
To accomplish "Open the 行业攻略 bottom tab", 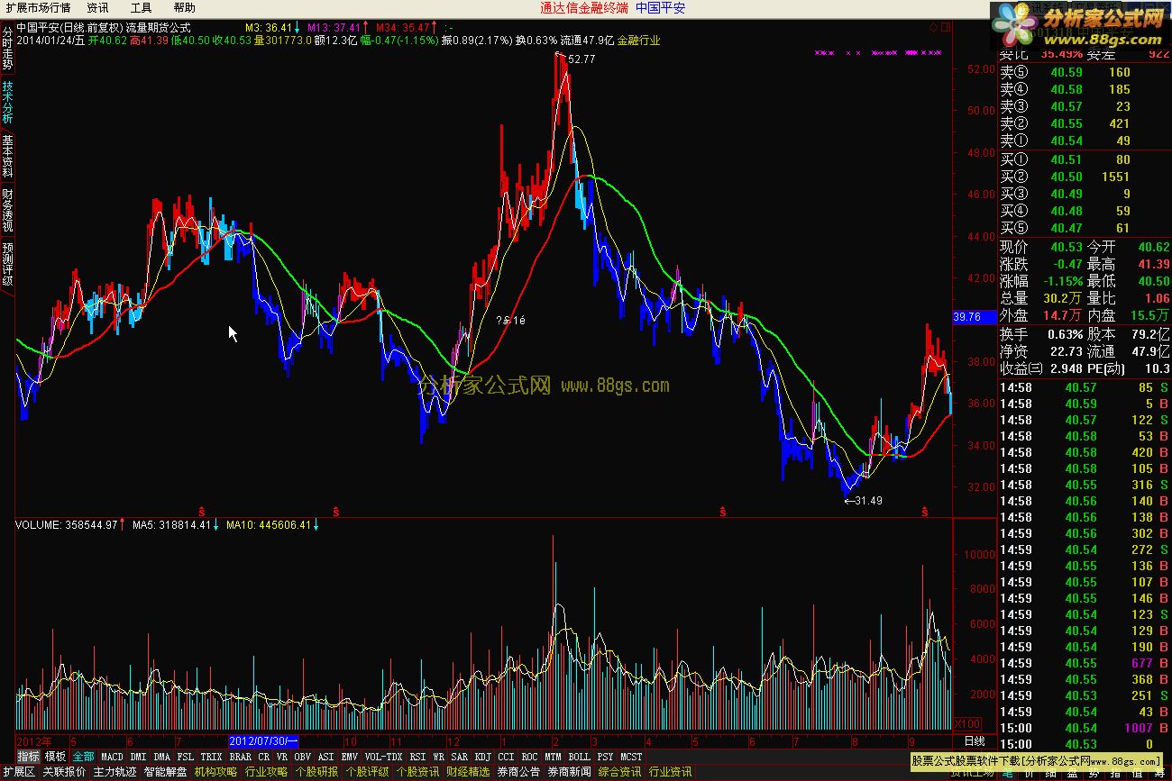I will click(266, 772).
